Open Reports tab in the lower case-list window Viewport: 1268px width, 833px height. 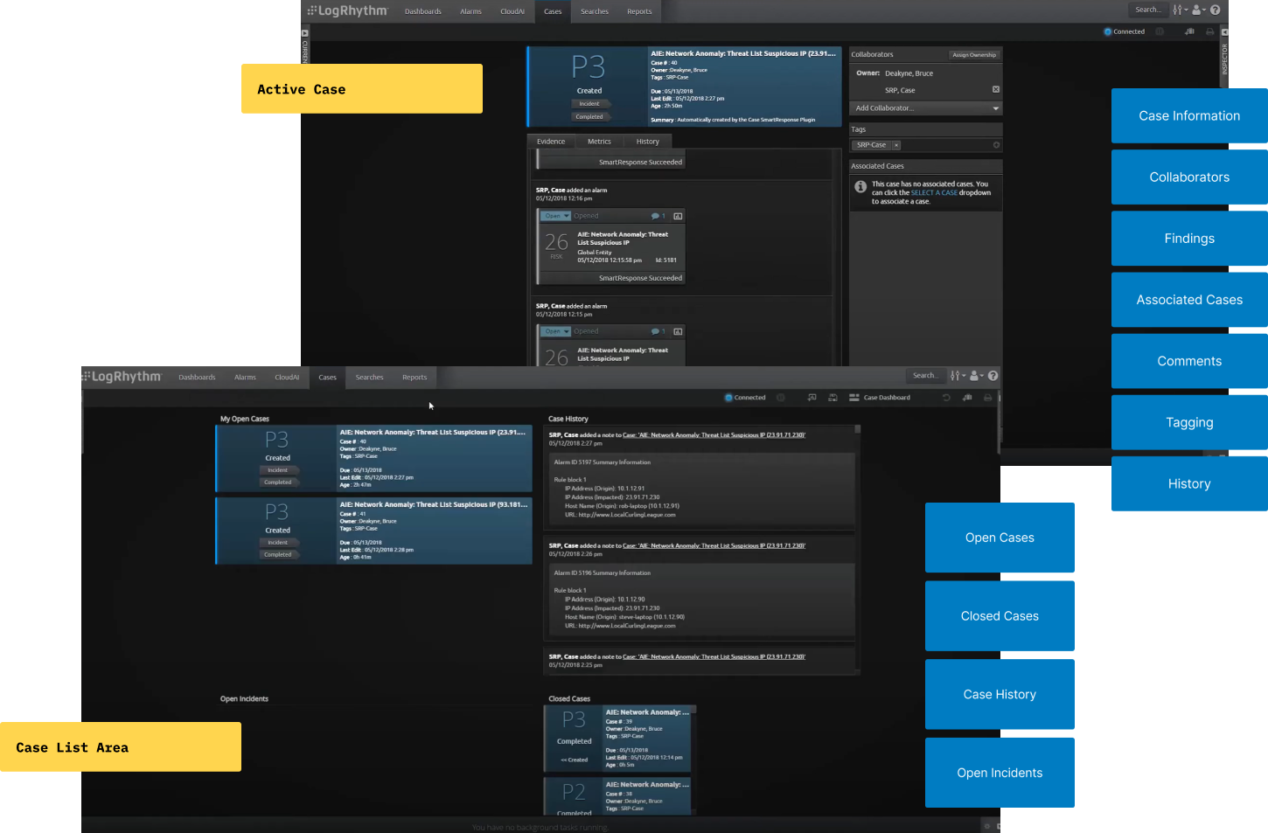click(x=415, y=378)
